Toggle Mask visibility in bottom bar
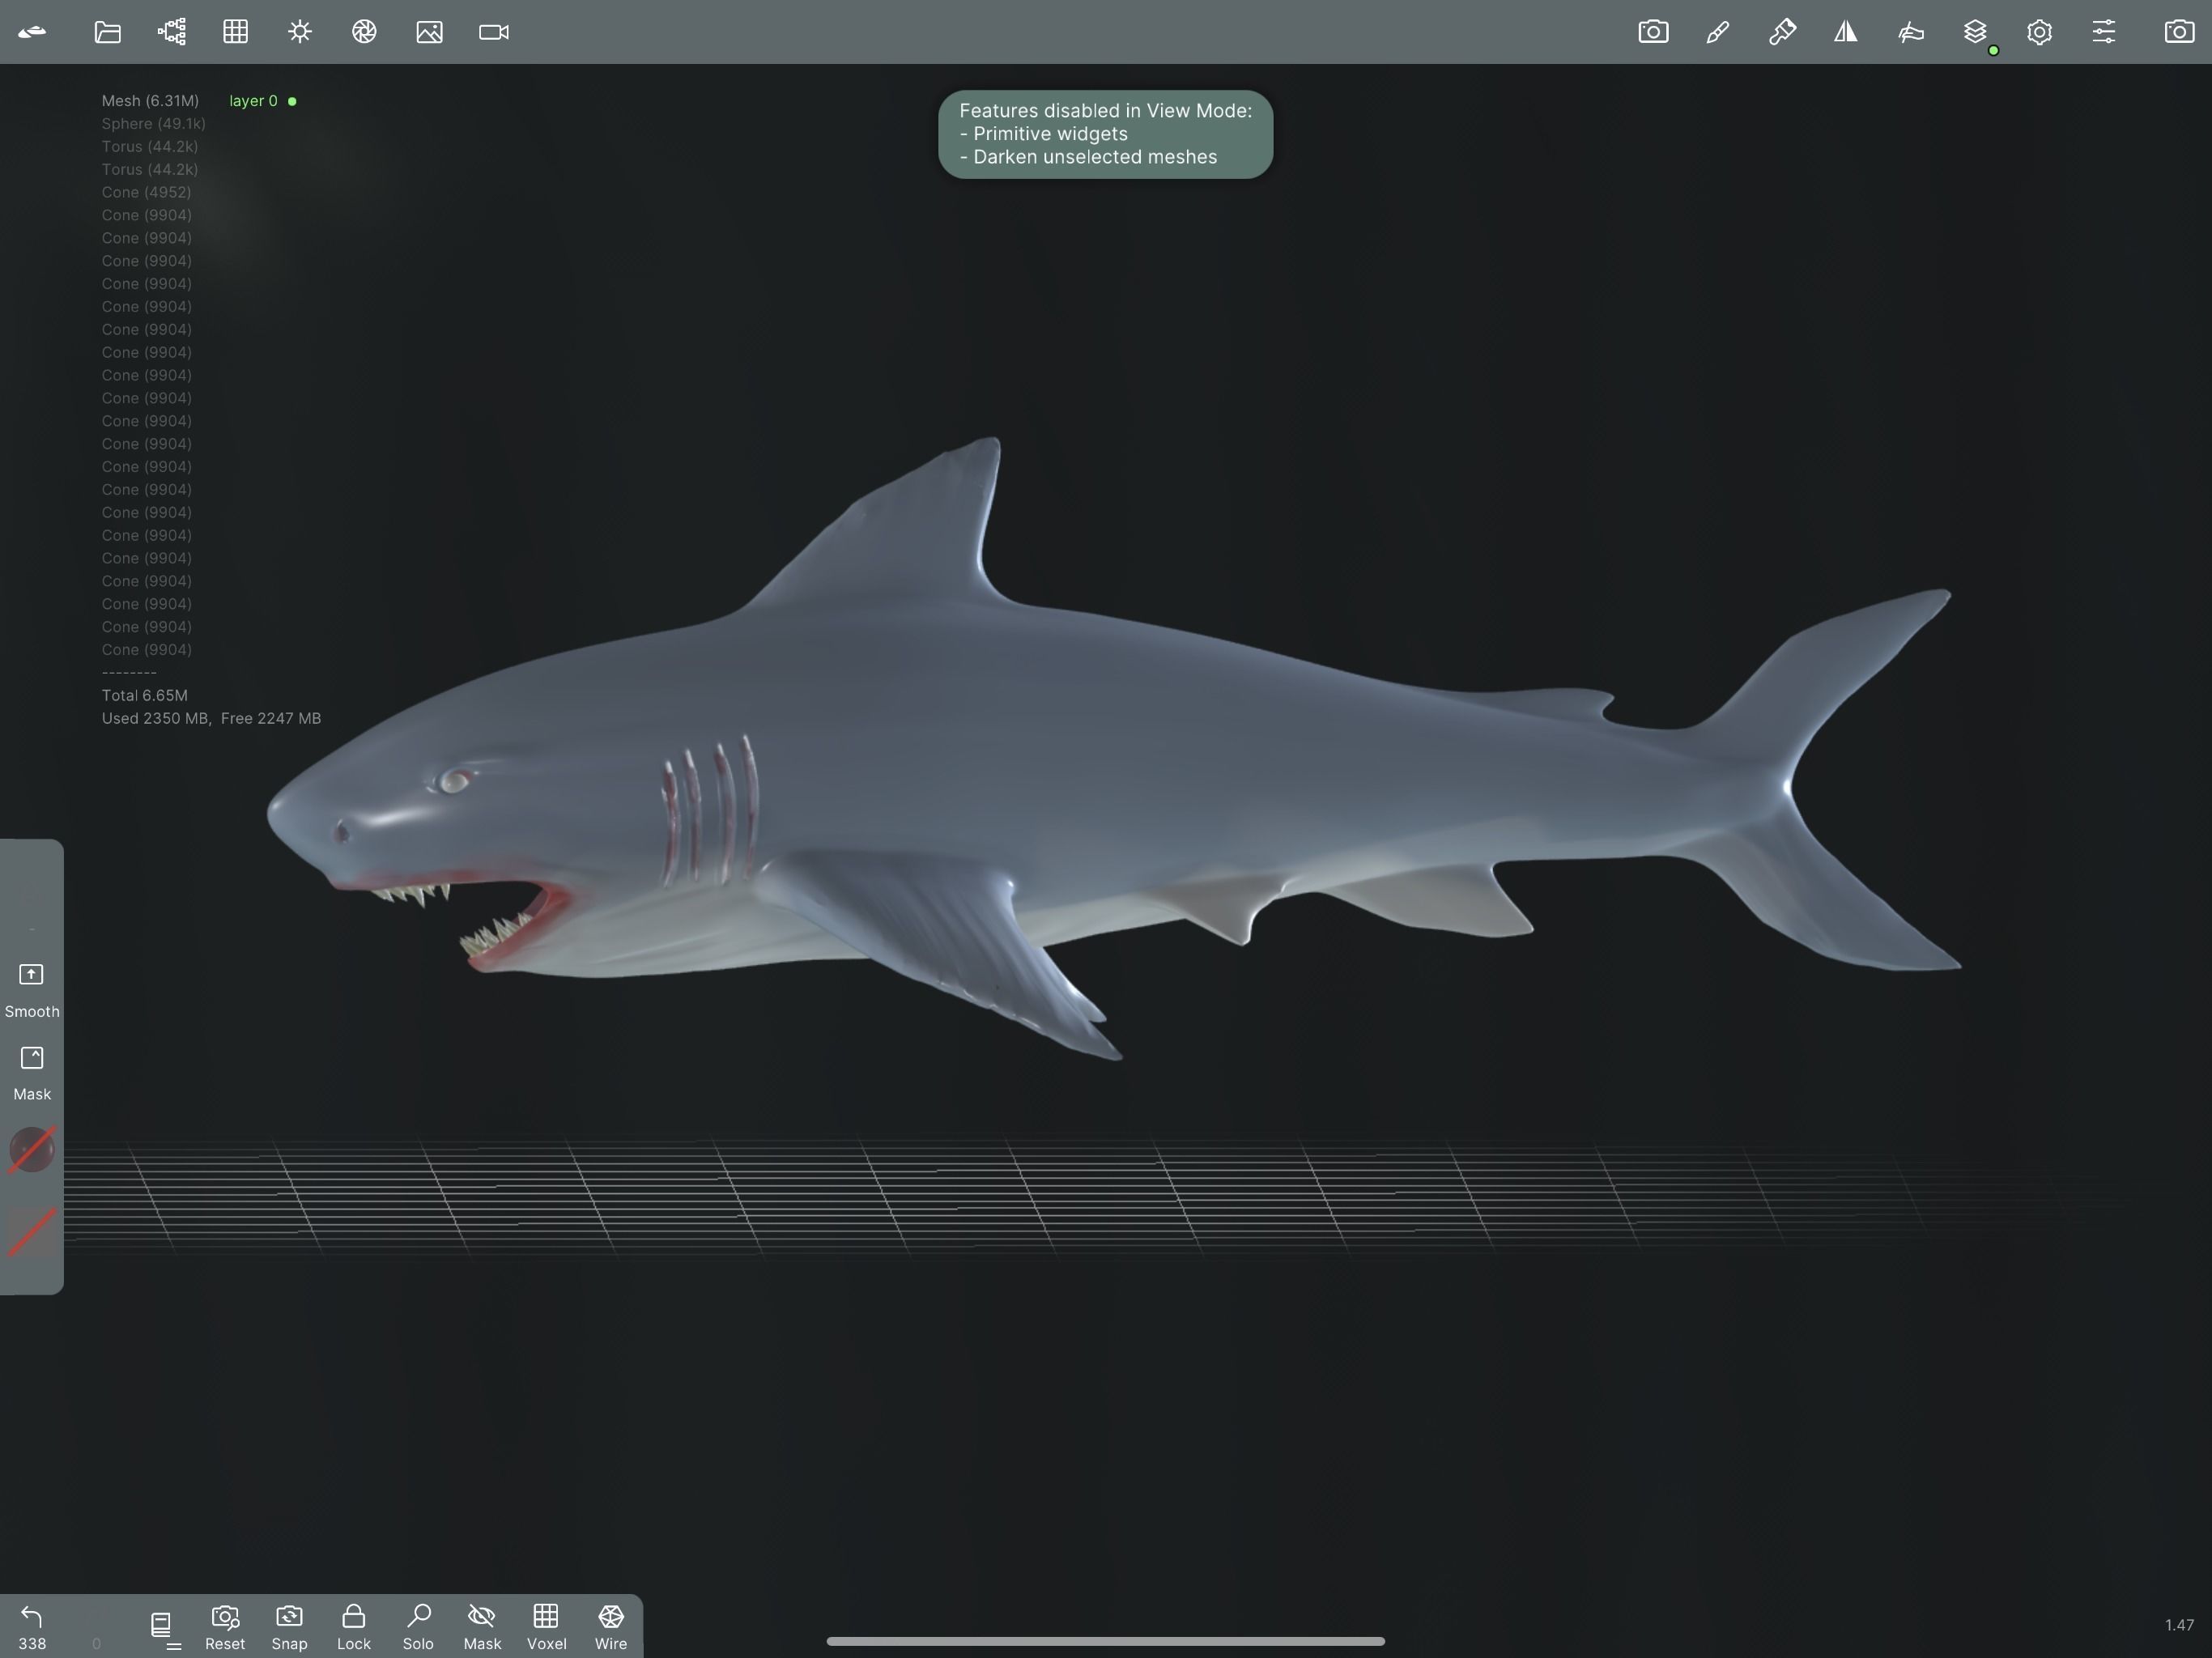 pyautogui.click(x=482, y=1627)
